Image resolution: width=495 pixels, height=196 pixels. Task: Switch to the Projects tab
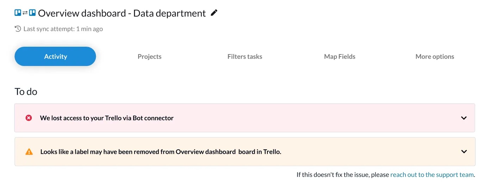click(149, 57)
